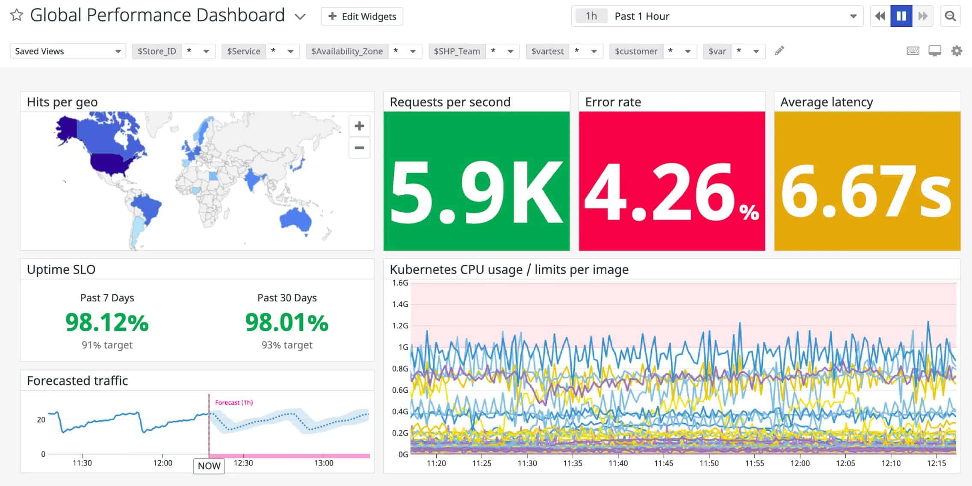Enter TV mode using the monitor icon
Viewport: 972px width, 486px height.
pyautogui.click(x=935, y=51)
